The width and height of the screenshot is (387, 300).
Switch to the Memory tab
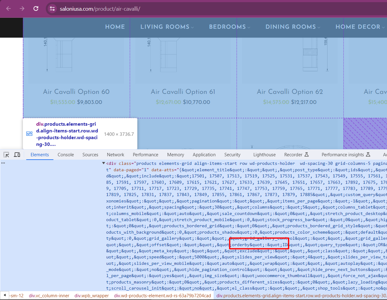[175, 155]
